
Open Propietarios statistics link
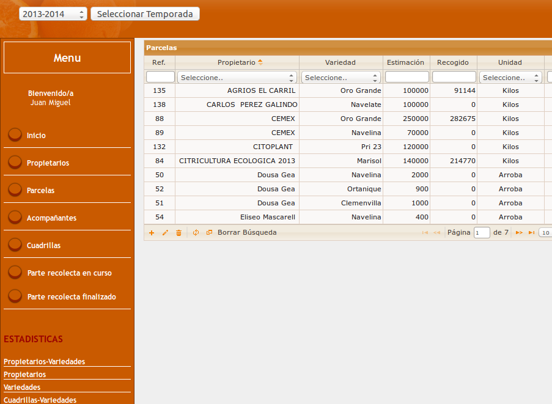[x=24, y=375]
